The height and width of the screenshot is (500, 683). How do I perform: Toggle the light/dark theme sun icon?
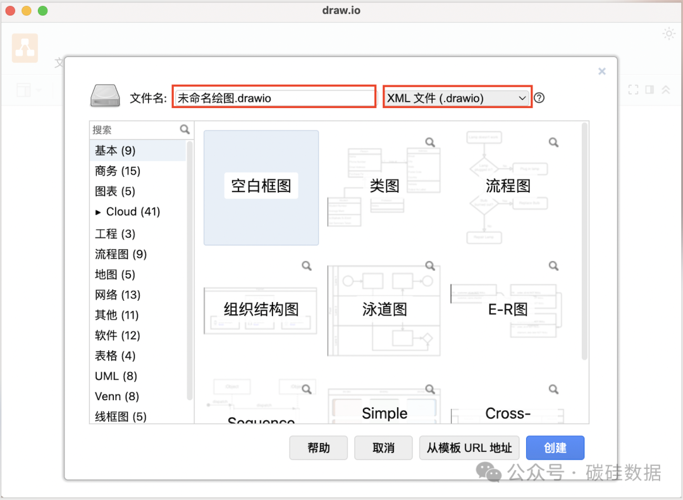tap(668, 34)
